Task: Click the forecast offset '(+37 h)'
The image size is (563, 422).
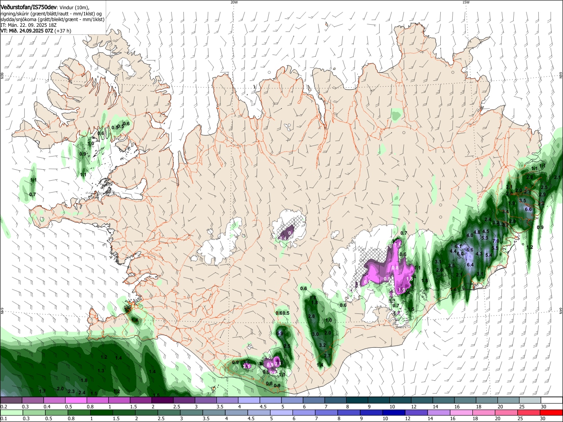Action: pos(63,31)
